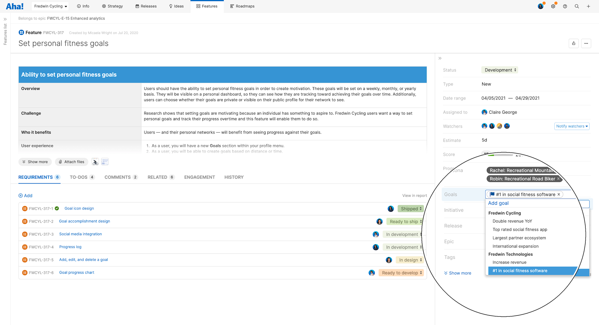This screenshot has height=325, width=599.
Task: Open the Features section in navigation
Action: click(x=207, y=6)
